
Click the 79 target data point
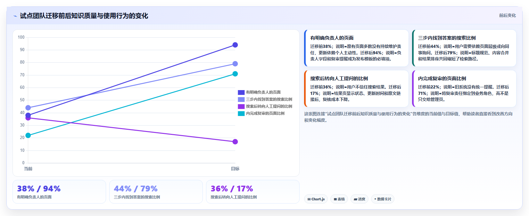pyautogui.click(x=235, y=64)
